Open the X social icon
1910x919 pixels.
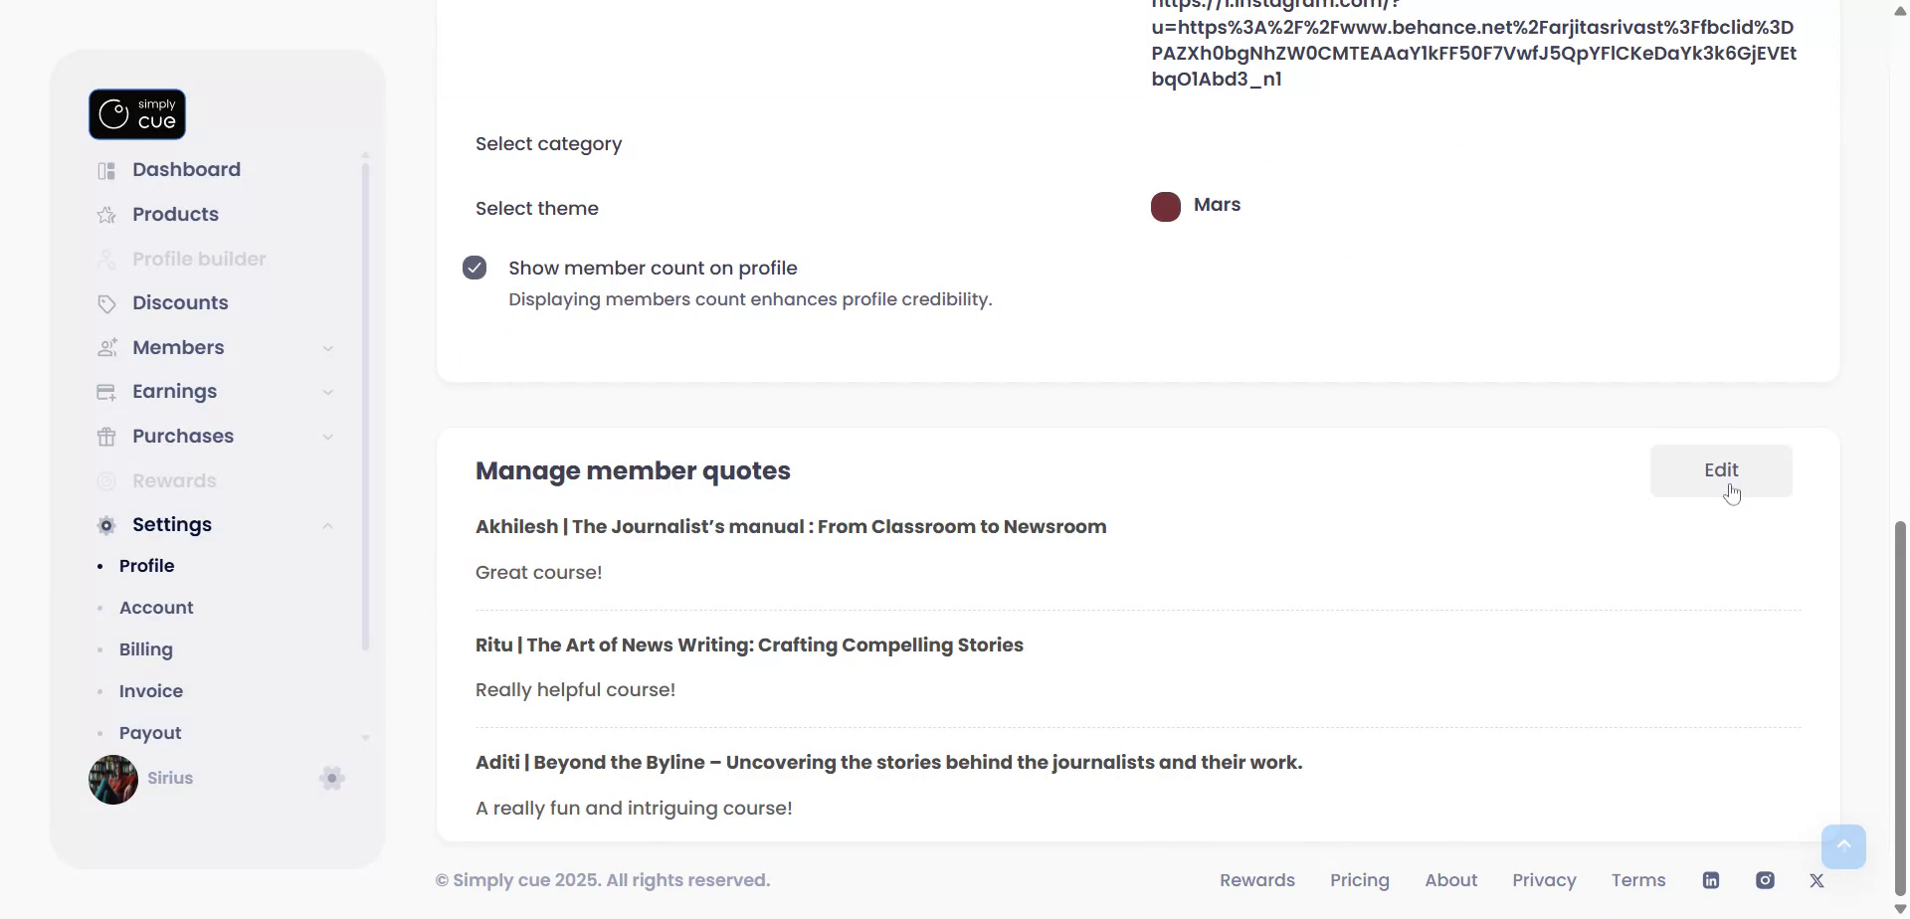pyautogui.click(x=1816, y=880)
